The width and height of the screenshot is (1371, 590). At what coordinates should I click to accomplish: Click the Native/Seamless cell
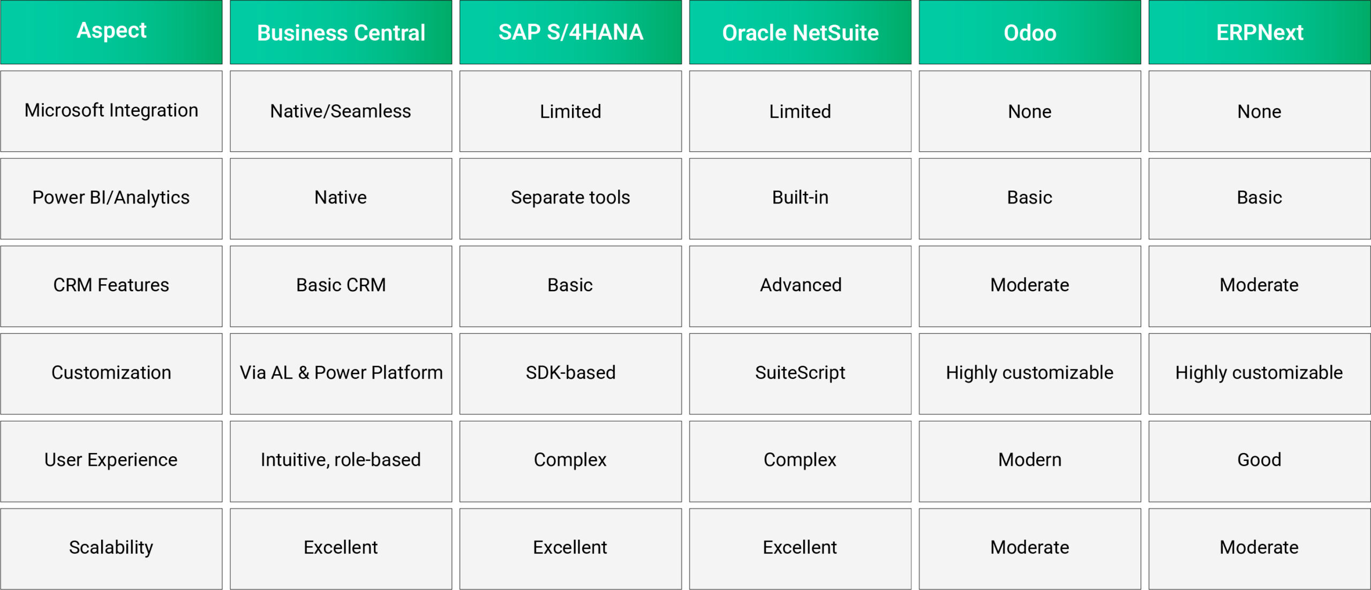point(341,111)
